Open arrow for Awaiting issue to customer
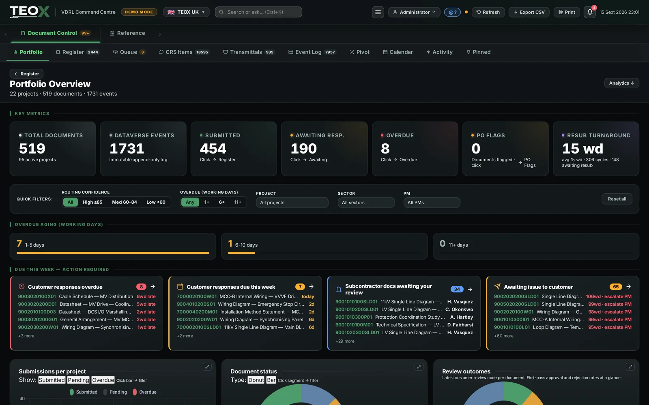 [x=629, y=286]
